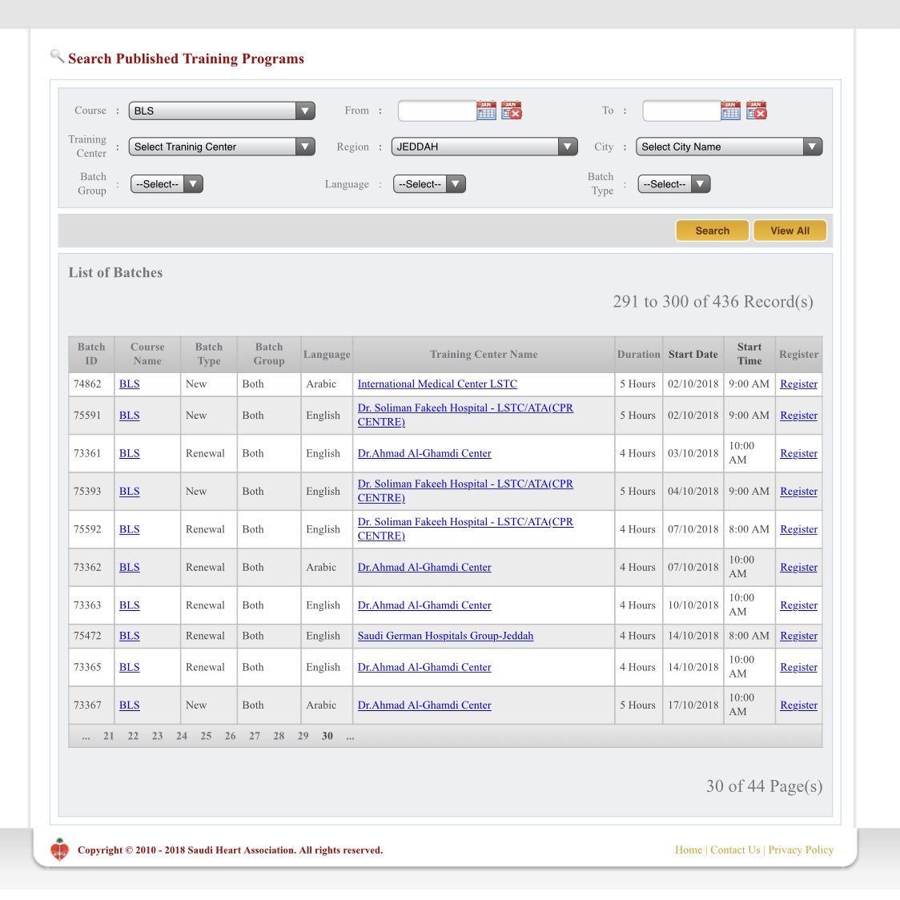Register for batch 73362

[x=798, y=567]
